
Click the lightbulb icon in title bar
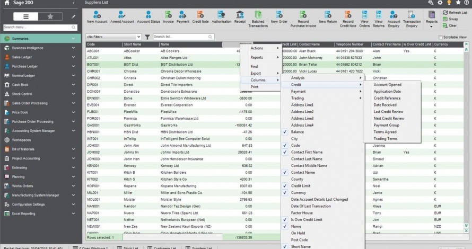pos(449,3)
